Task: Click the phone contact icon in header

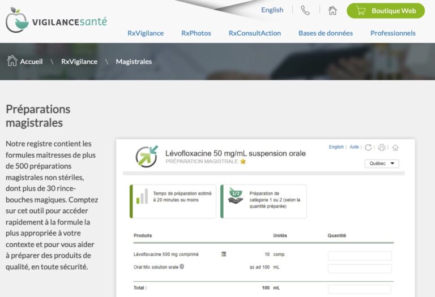Action: pos(305,11)
